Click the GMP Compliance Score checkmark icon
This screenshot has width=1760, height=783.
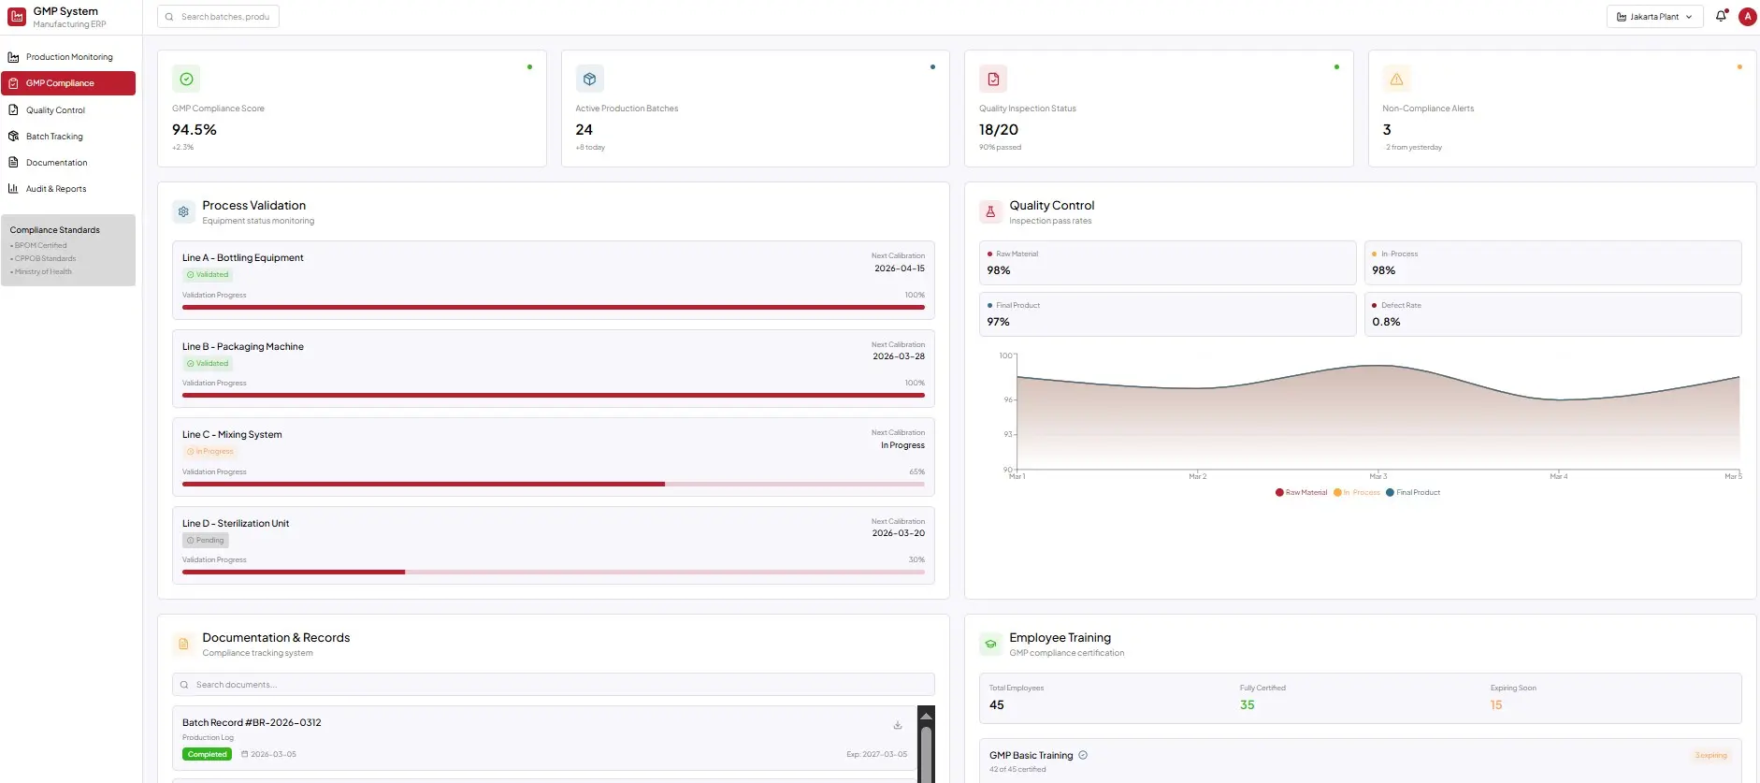pos(186,80)
